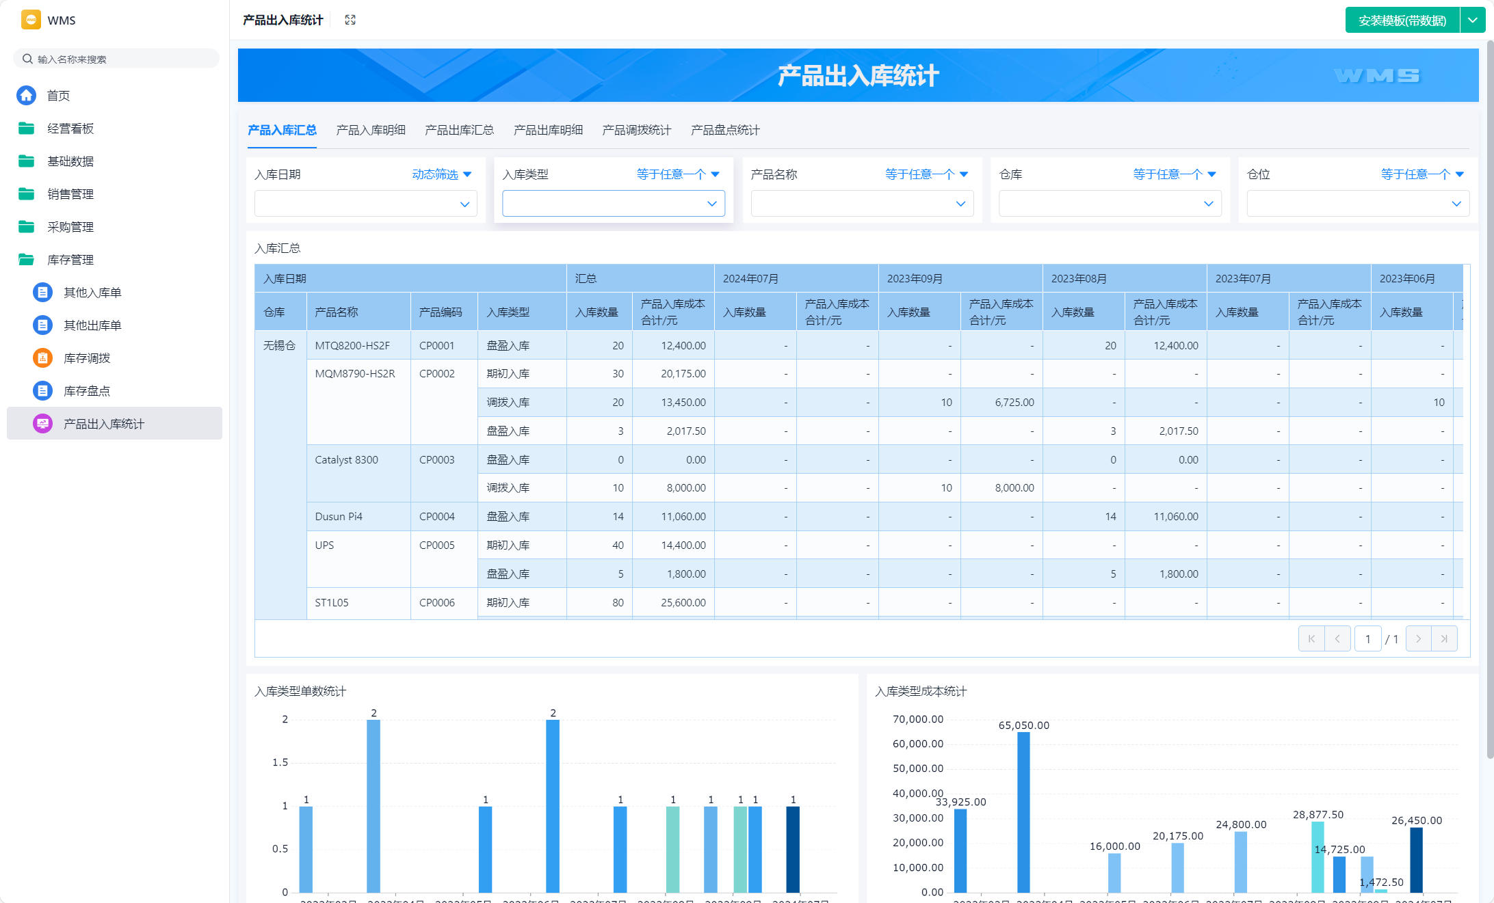The height and width of the screenshot is (903, 1494).
Task: Click the home icon in the sidebar
Action: tap(26, 96)
